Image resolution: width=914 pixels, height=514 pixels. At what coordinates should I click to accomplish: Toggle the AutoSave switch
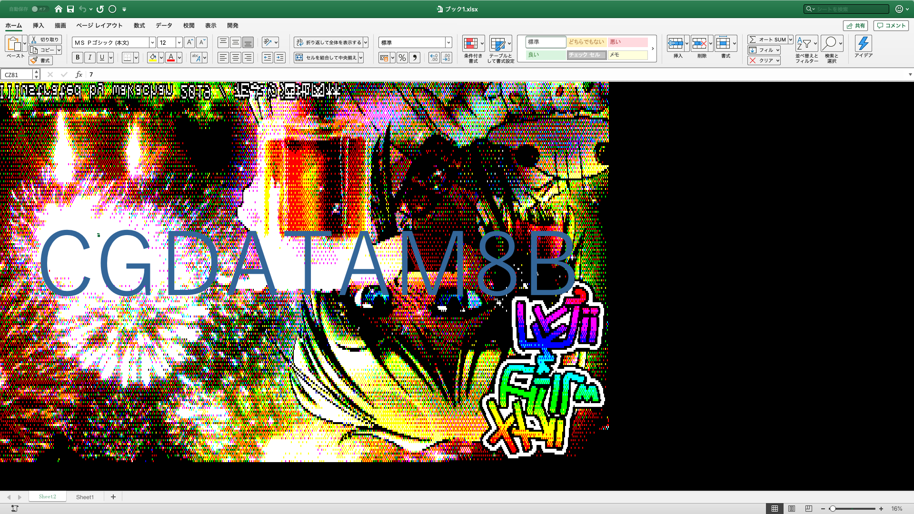point(39,9)
